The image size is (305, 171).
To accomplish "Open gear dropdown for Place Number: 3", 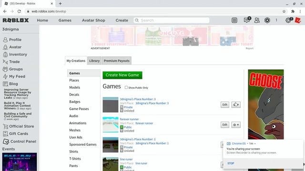I will pos(236,104).
